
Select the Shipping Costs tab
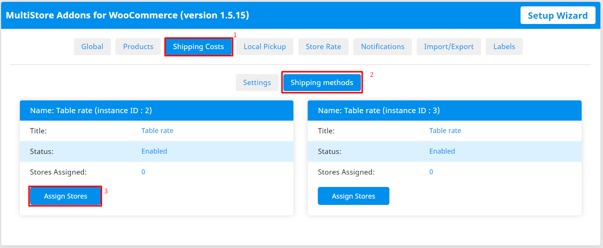199,47
